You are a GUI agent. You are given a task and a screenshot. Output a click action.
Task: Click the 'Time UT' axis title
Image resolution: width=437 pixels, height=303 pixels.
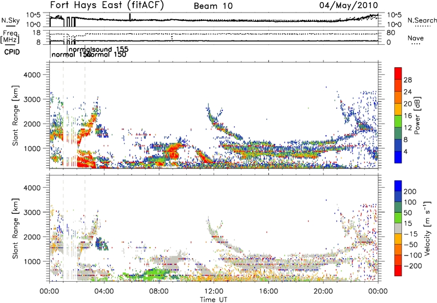[x=214, y=300]
